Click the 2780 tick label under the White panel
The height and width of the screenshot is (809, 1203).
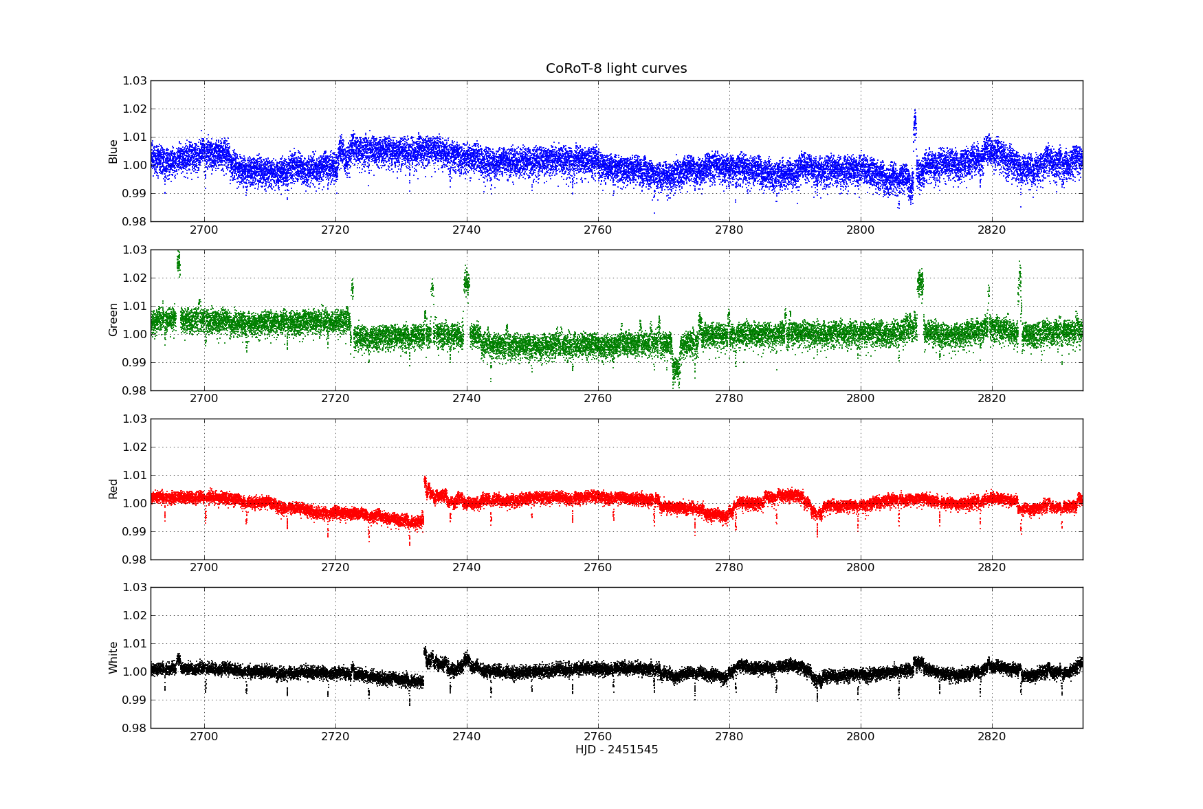tap(729, 737)
